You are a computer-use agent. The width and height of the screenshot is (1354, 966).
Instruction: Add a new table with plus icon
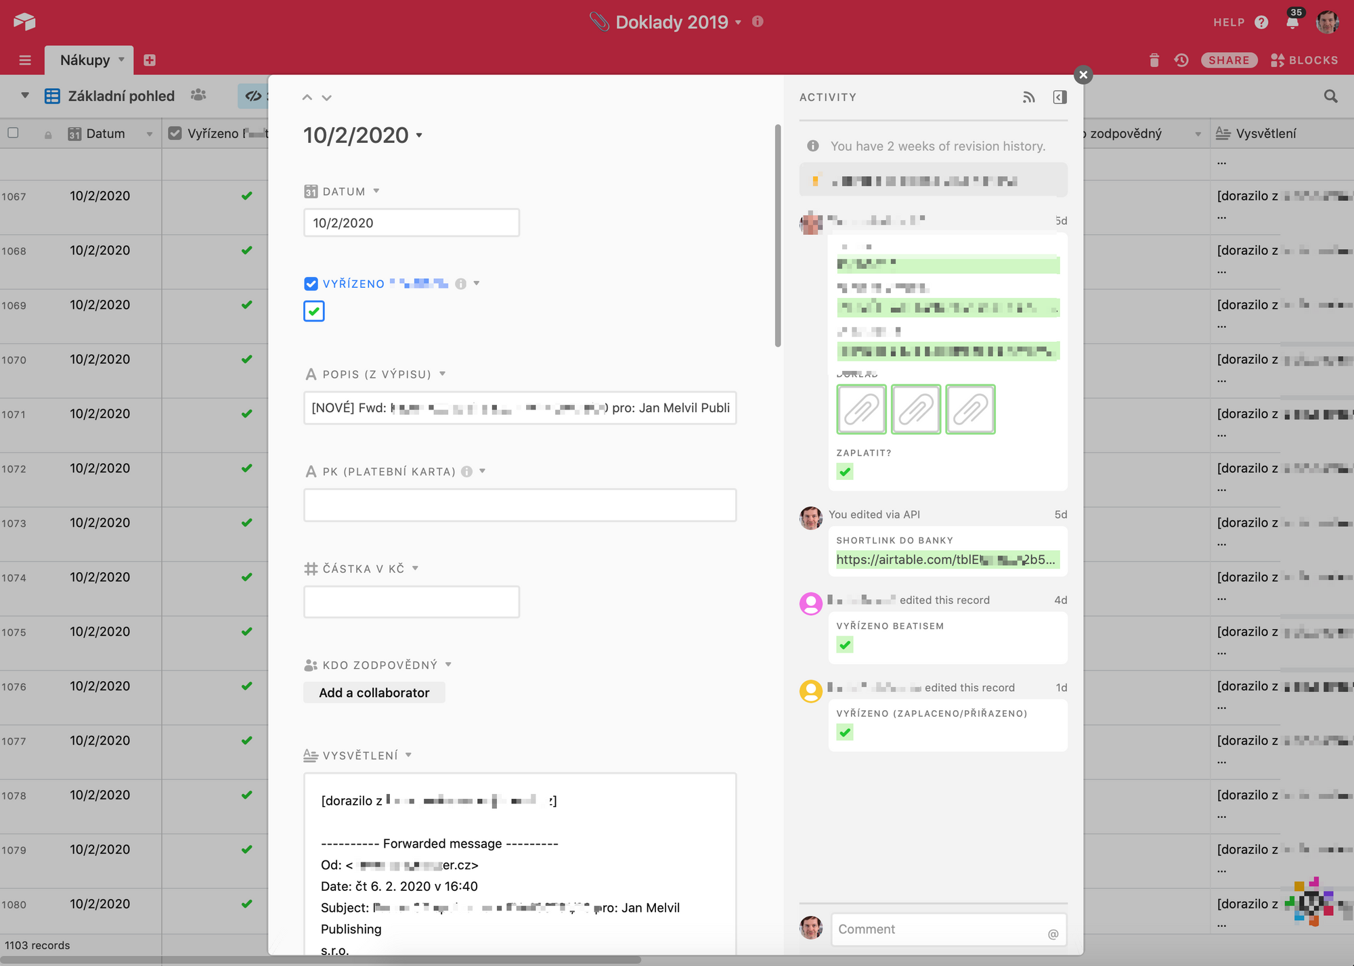(150, 60)
